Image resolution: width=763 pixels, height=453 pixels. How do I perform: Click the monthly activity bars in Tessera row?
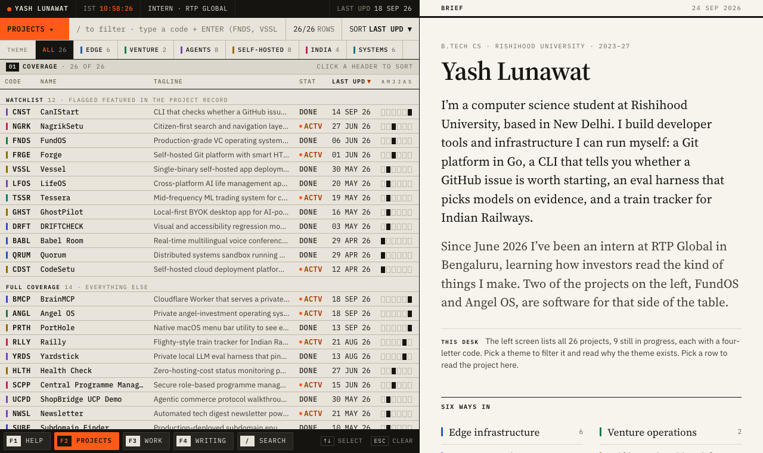[396, 198]
